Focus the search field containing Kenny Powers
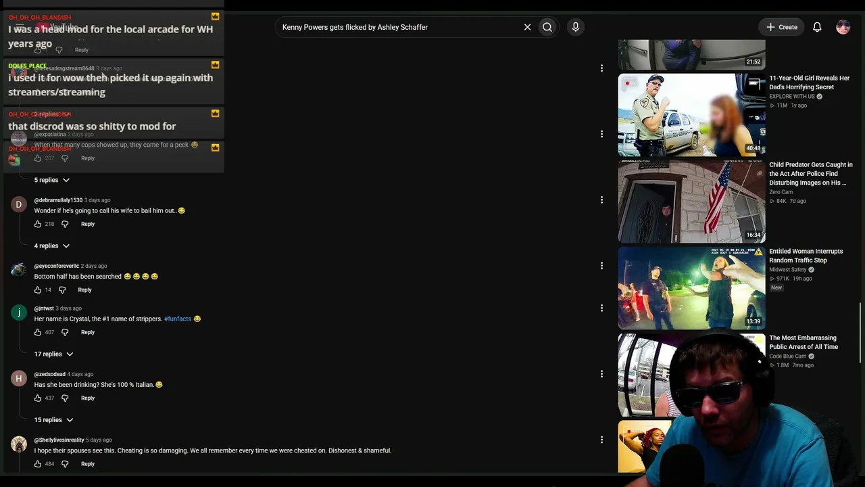 click(399, 27)
